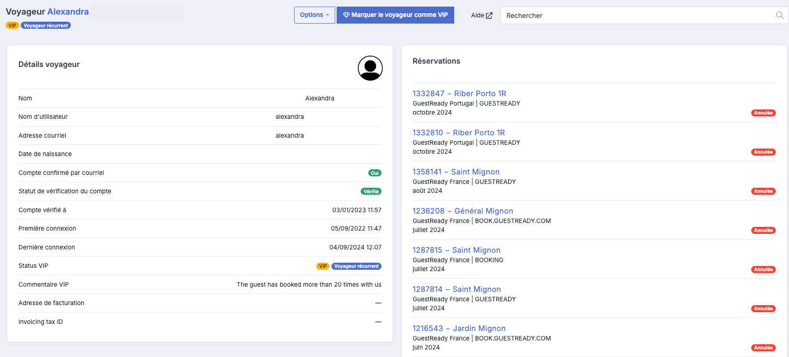Open reservation 1236208 – Général Mignon
Screen dimensions: 789x357
point(463,211)
